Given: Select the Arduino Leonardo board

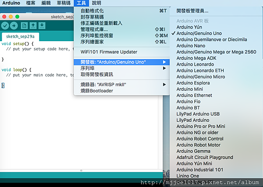Looking at the screenshot, I should (216, 64).
